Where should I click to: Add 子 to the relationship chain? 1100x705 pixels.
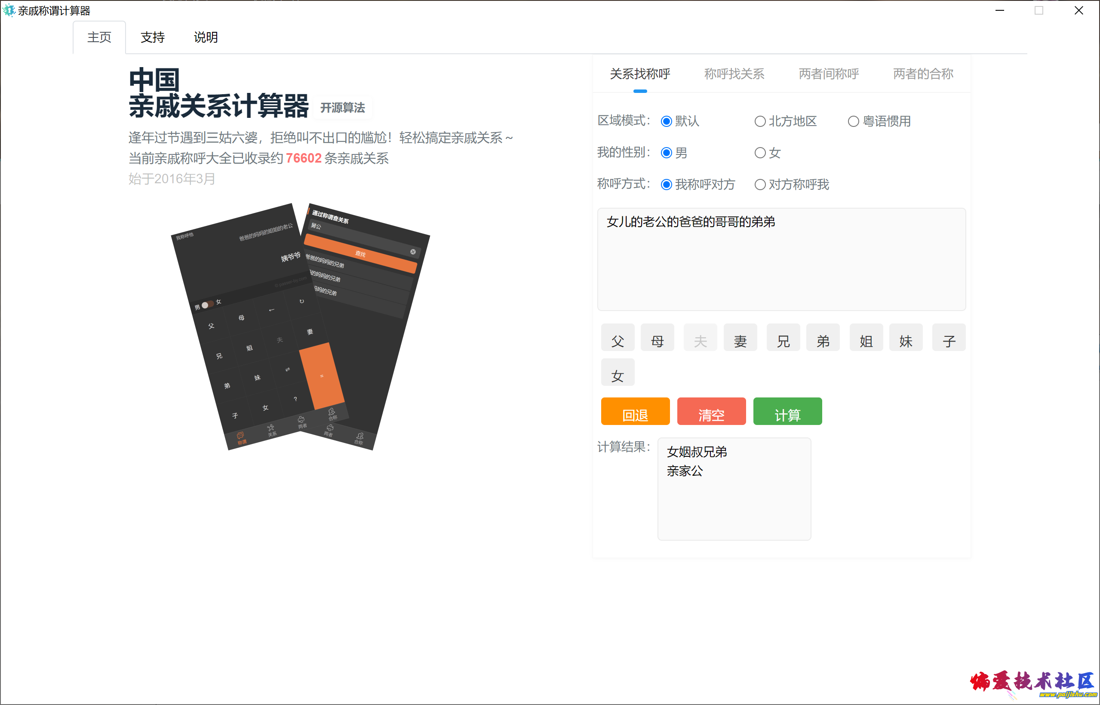pyautogui.click(x=949, y=337)
